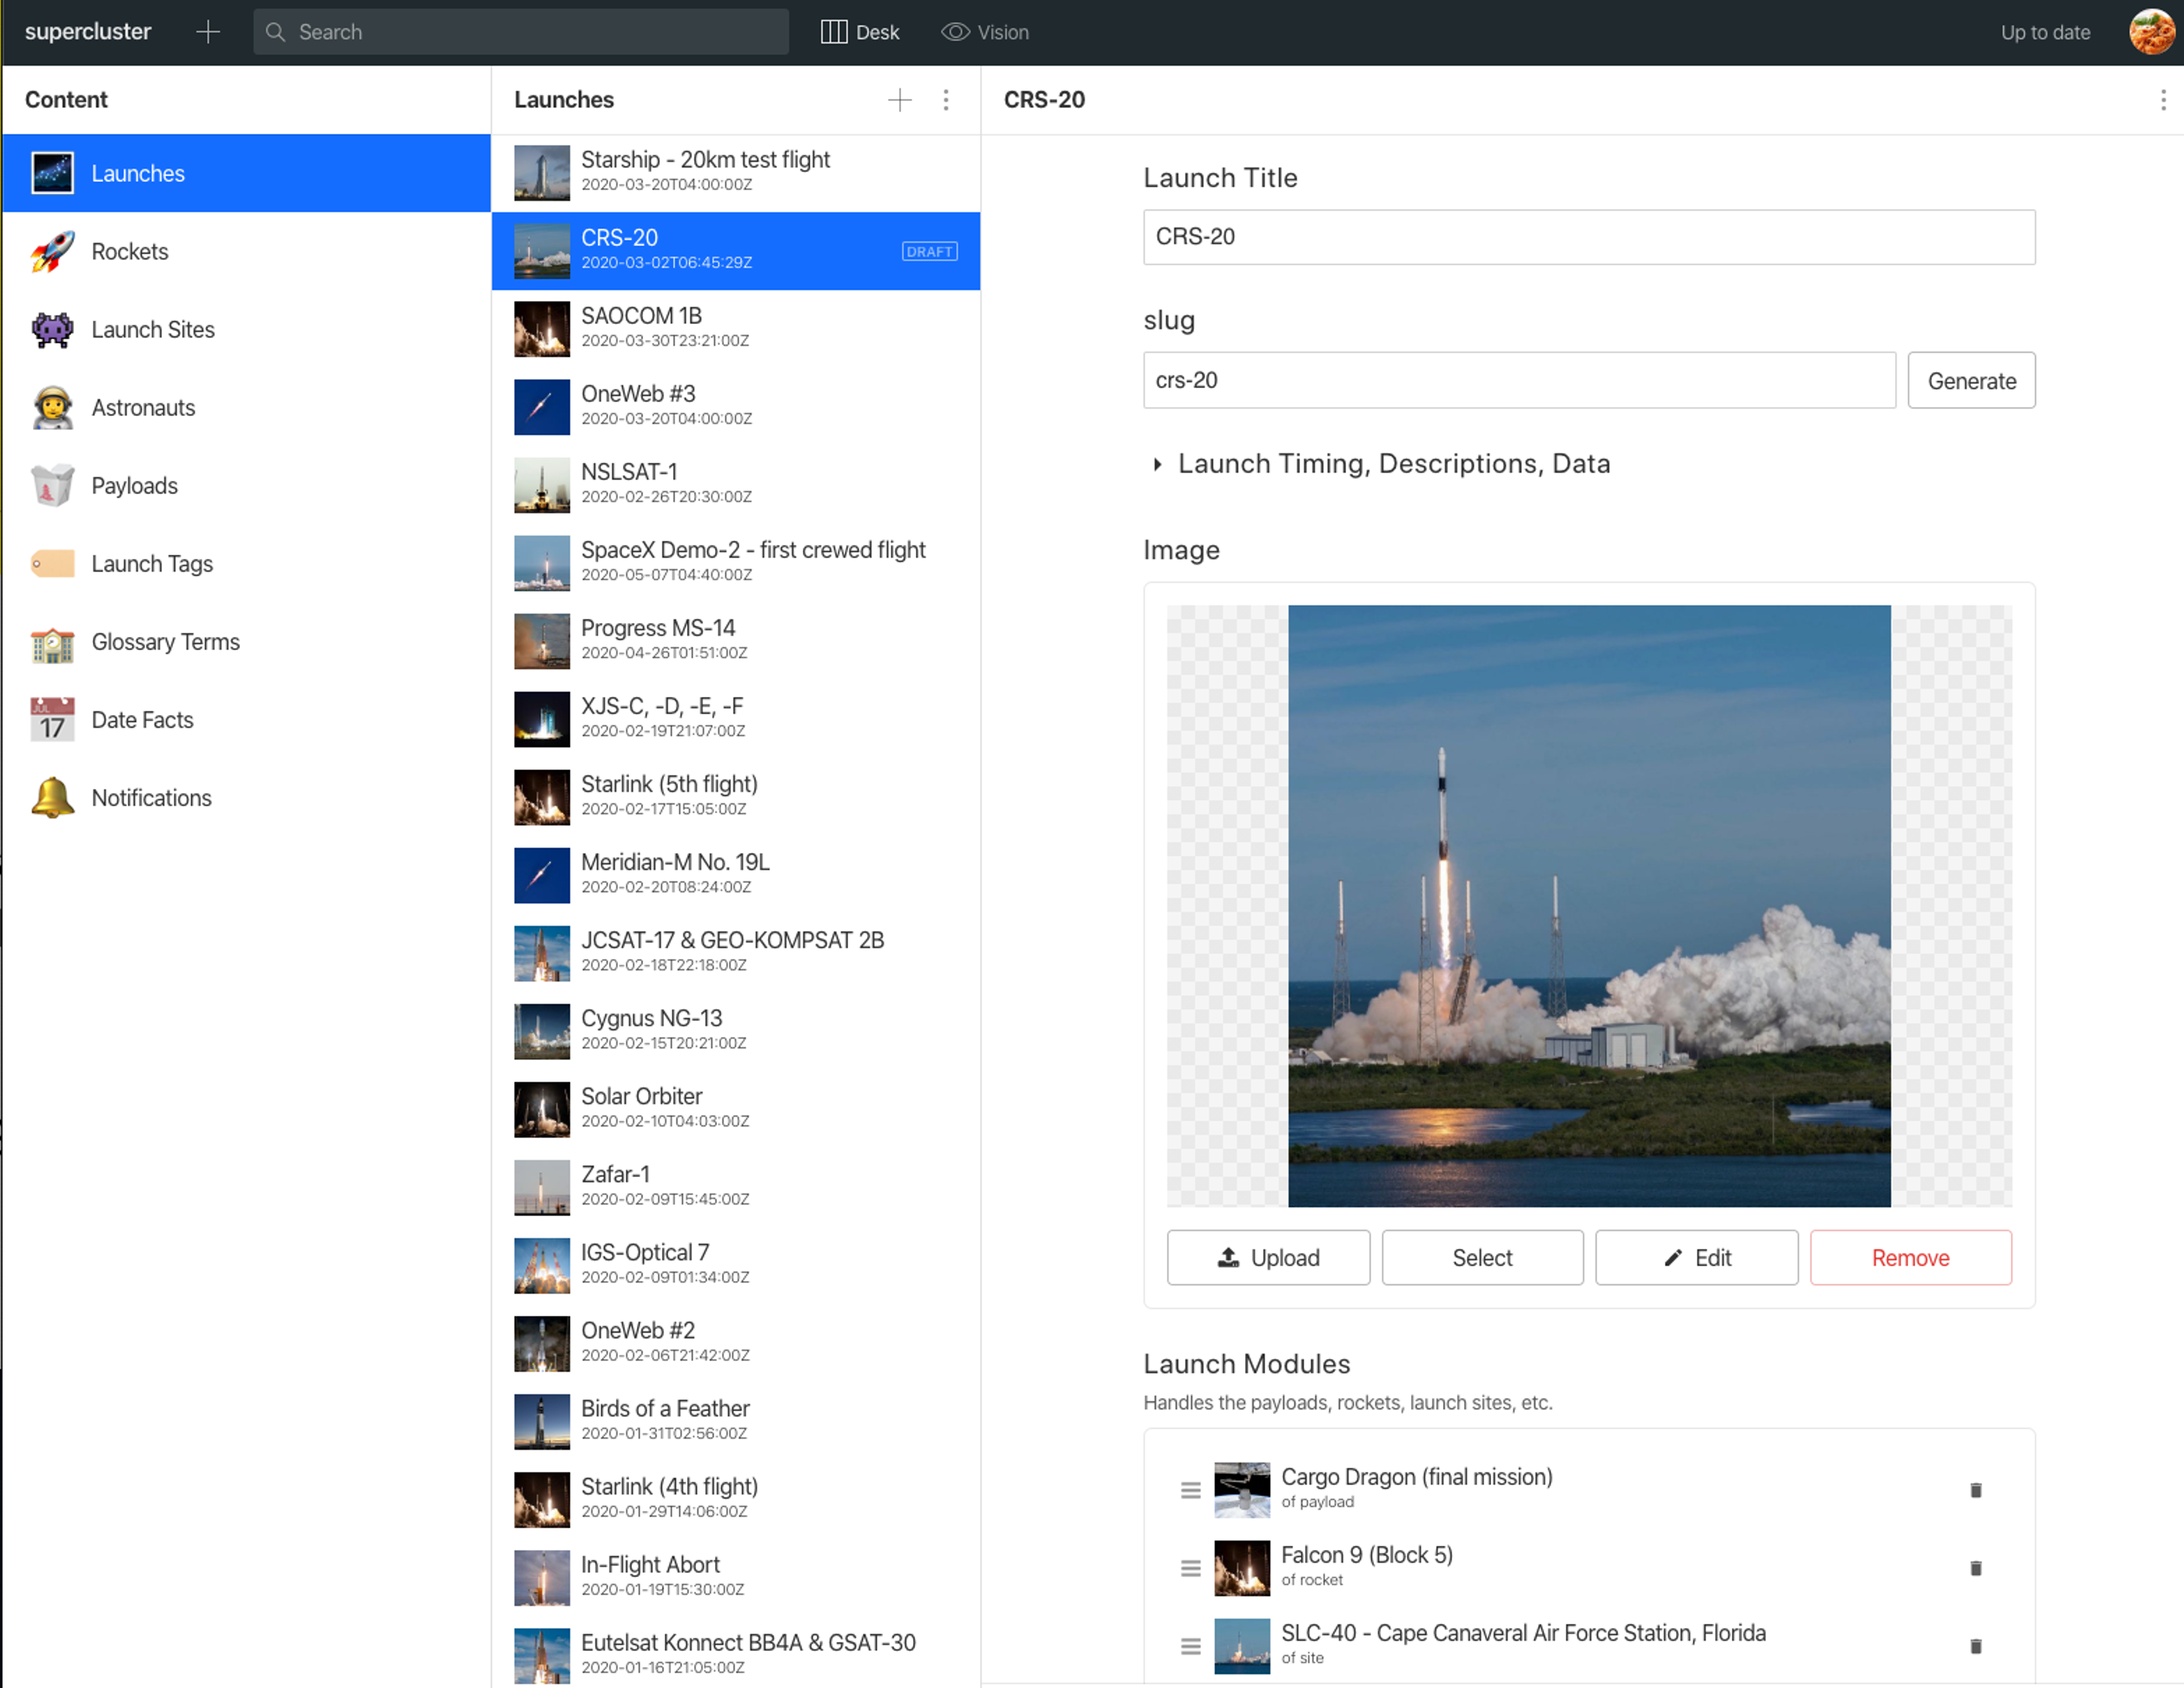Open SpaceX Demo-2 - first crewed flight

click(735, 563)
